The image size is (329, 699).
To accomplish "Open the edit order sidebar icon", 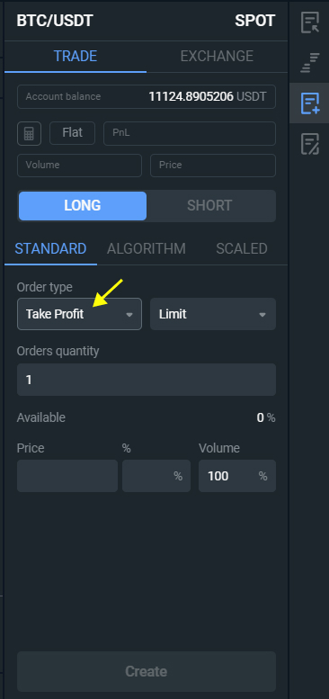I will point(310,144).
